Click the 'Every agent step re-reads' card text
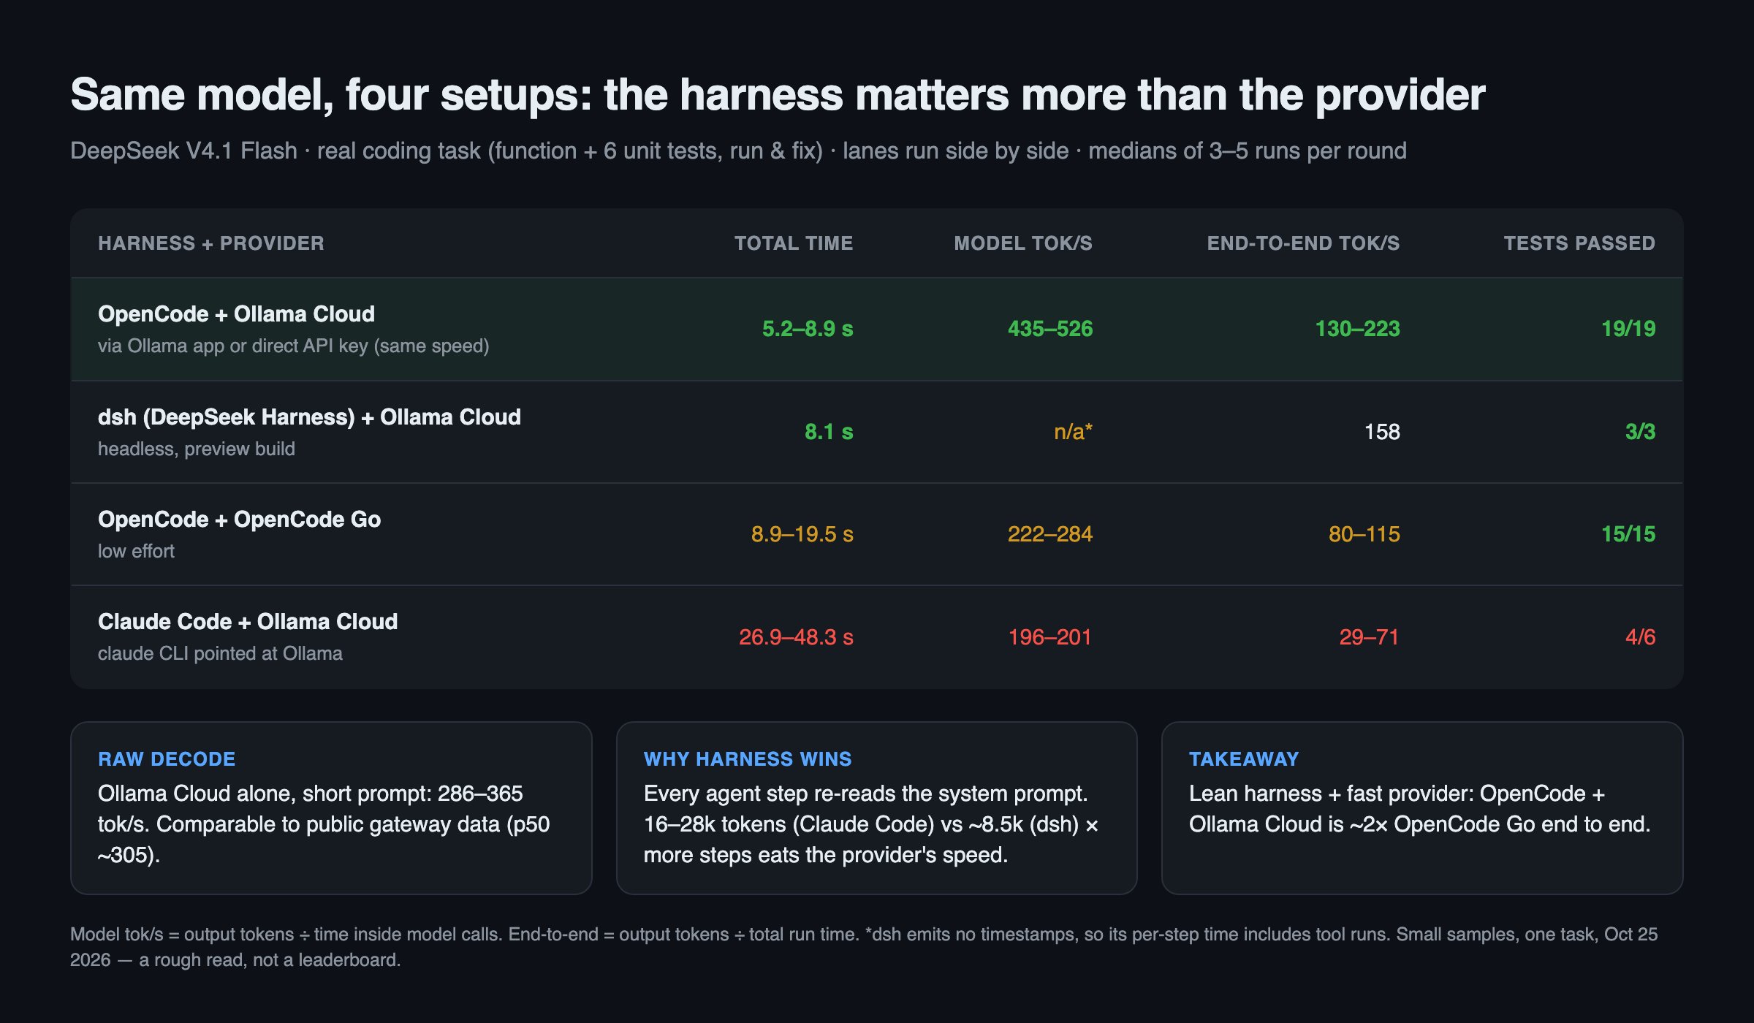The image size is (1754, 1023). [x=871, y=824]
